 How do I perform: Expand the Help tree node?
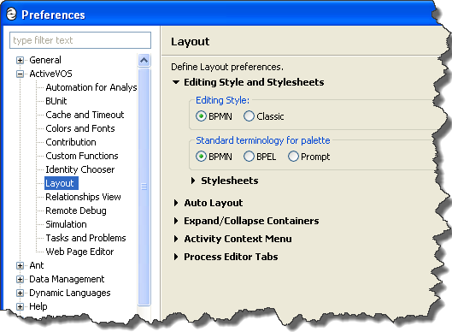[x=20, y=306]
